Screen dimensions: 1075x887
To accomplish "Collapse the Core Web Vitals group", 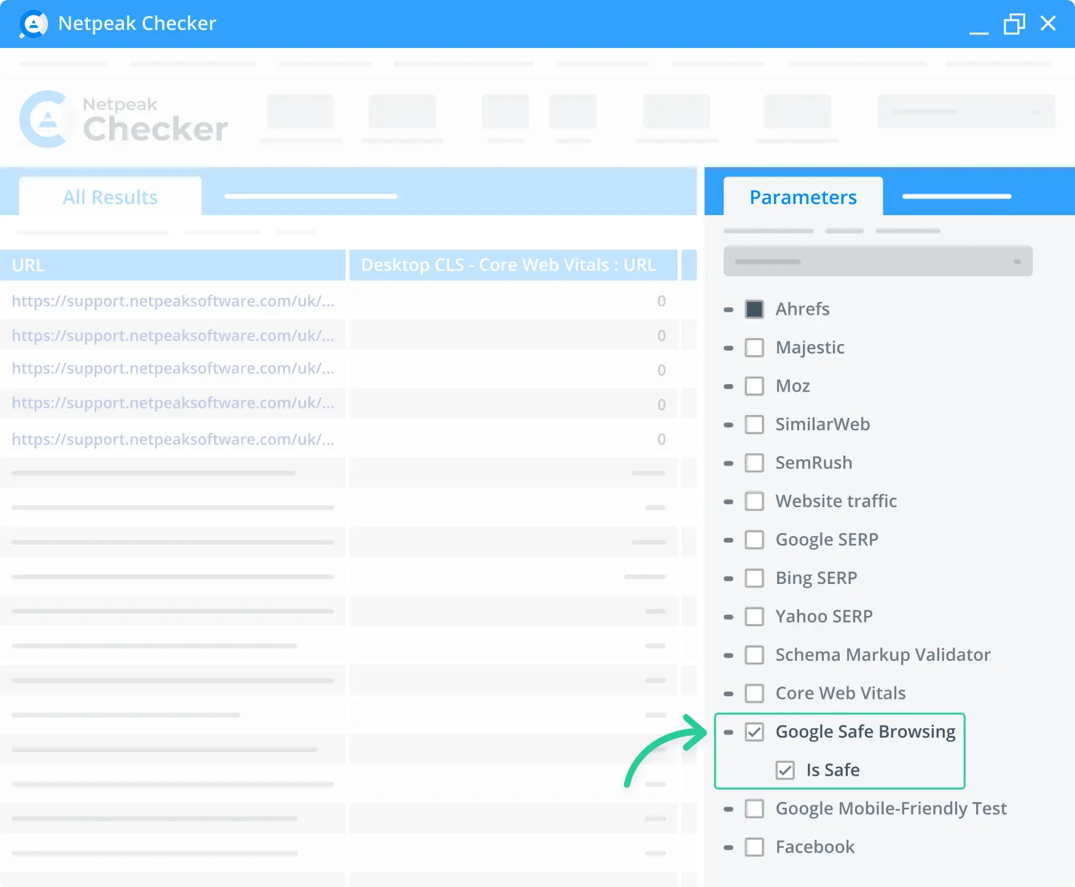I will click(729, 694).
